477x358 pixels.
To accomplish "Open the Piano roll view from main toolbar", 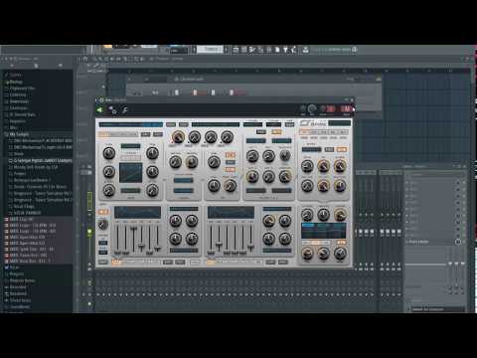I will 244,50.
